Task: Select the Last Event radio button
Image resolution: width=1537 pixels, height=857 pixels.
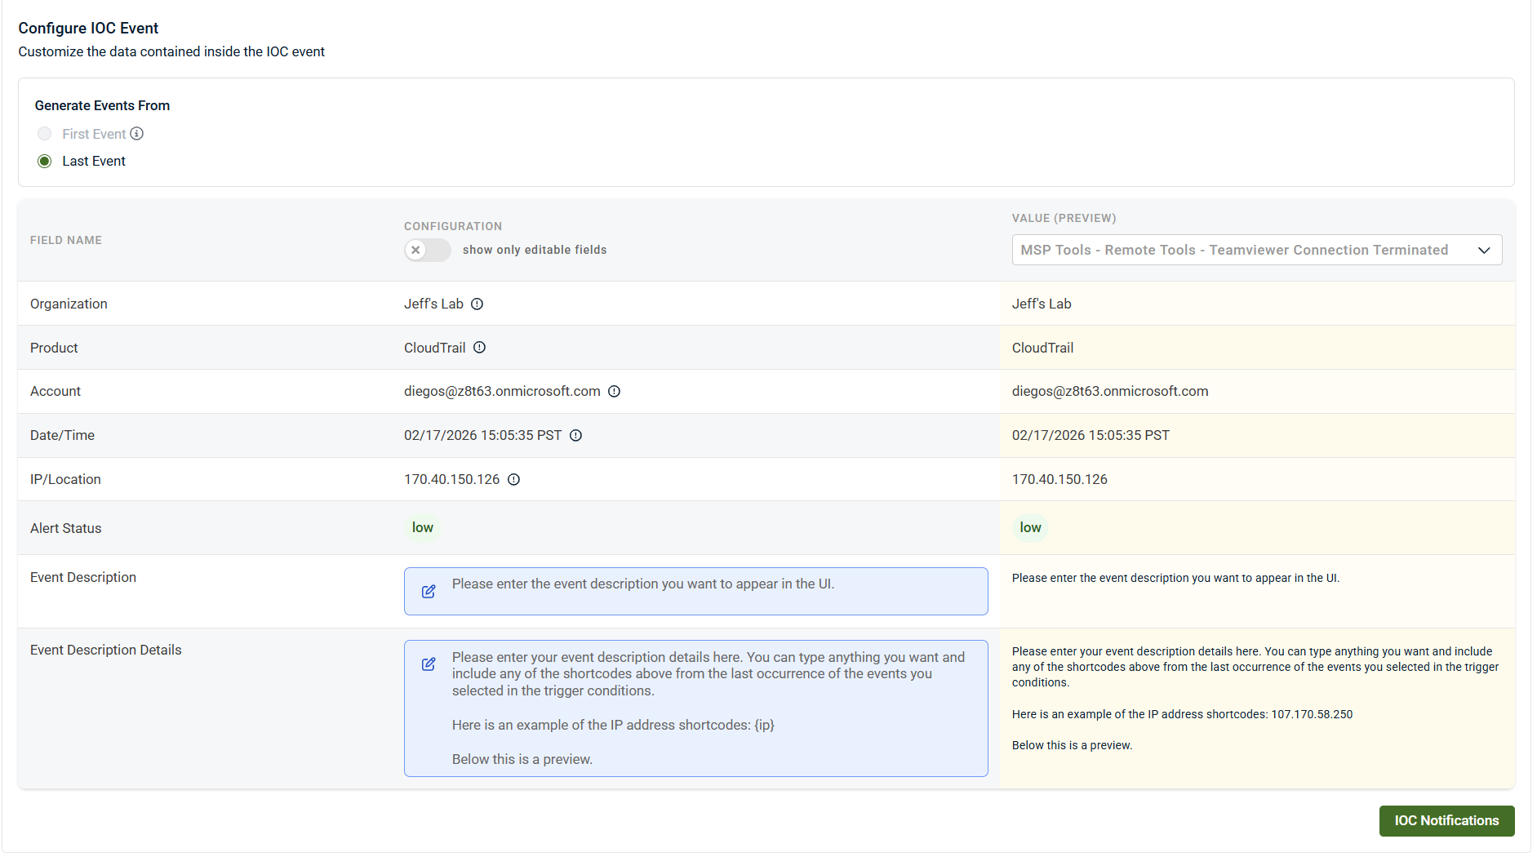Action: [x=45, y=162]
